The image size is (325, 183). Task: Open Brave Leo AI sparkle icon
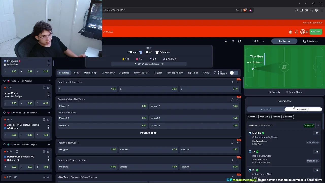[311, 10]
